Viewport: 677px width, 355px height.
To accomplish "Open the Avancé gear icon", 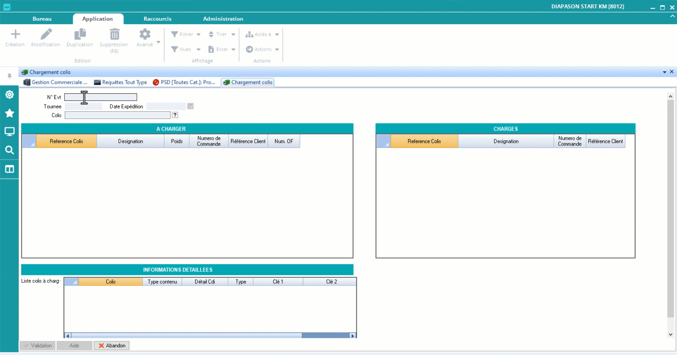I will click(145, 35).
